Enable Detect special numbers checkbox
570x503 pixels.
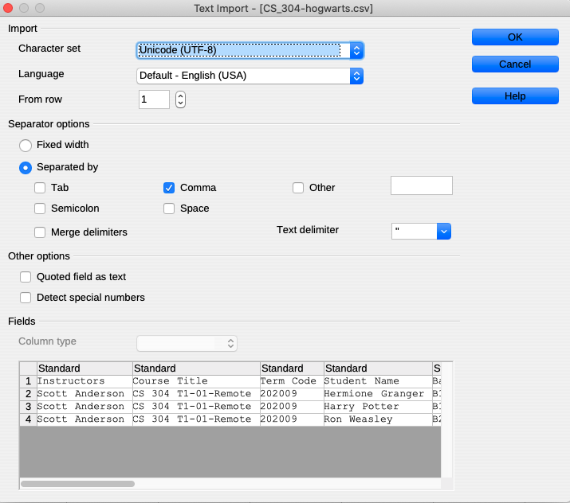(26, 298)
